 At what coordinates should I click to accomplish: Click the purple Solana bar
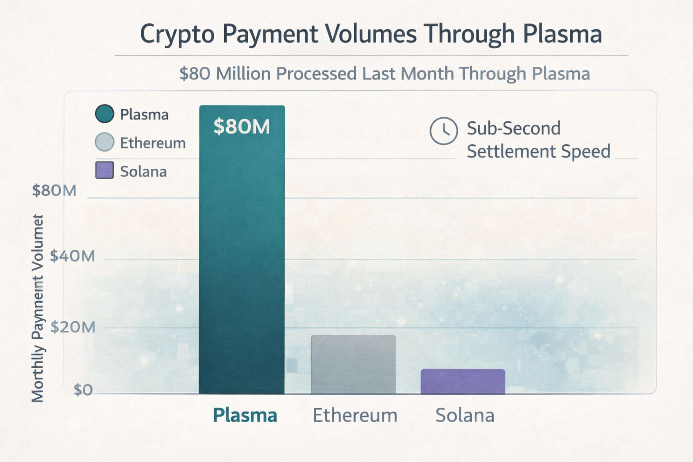[463, 382]
